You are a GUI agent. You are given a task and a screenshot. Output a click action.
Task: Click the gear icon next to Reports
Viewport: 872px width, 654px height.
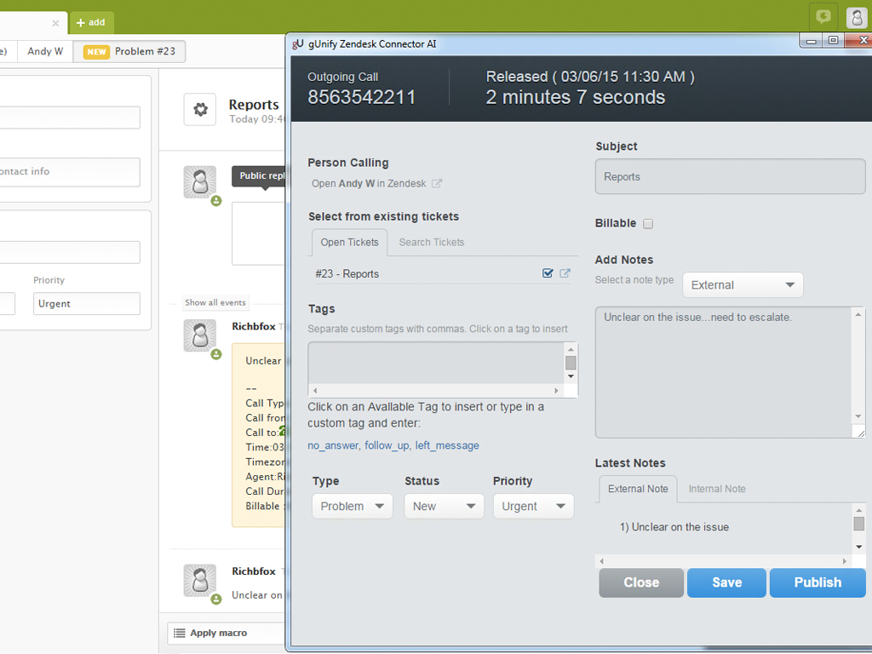point(200,110)
